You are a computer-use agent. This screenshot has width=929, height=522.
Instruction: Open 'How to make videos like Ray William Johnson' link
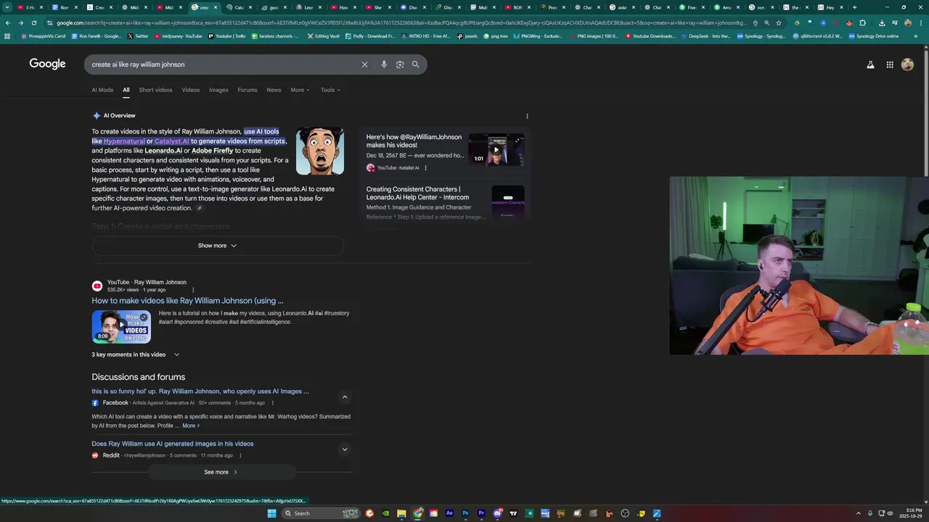187,301
